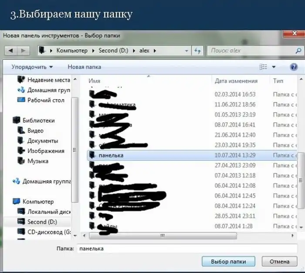Select the Видео library icon
305x273 pixels.
point(20,130)
